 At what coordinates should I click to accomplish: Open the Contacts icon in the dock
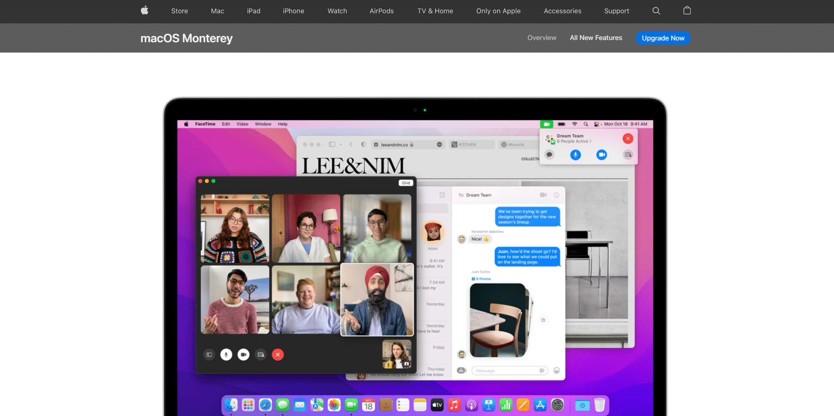[386, 405]
